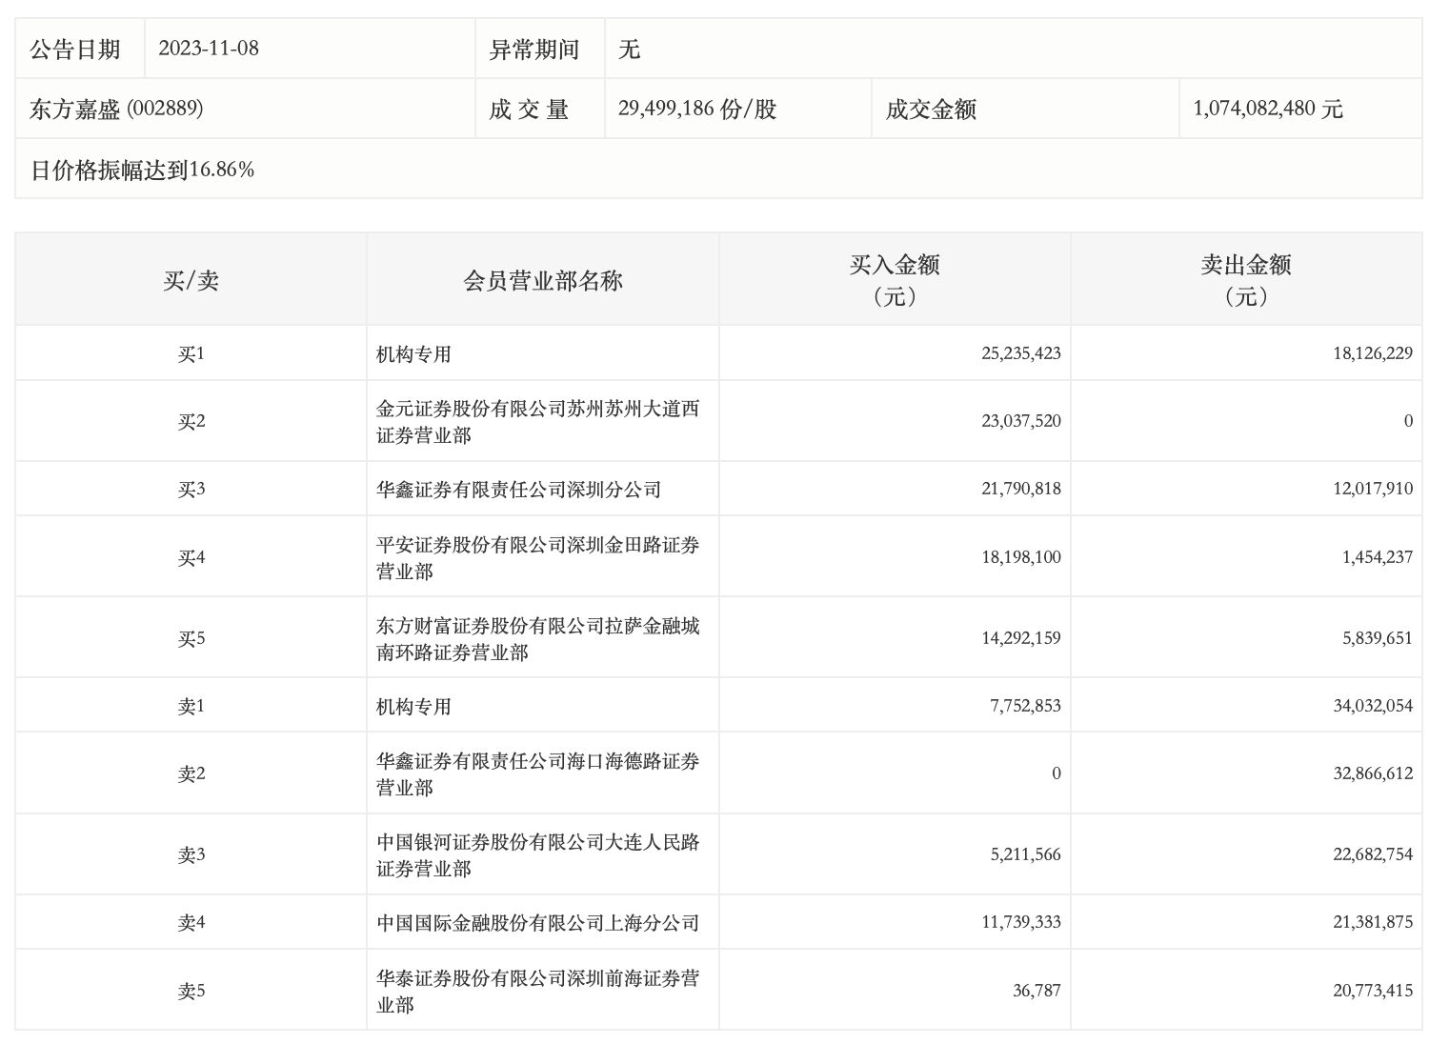
Task: Select the stock name 东方嘉盛 (002889)
Action: click(116, 109)
